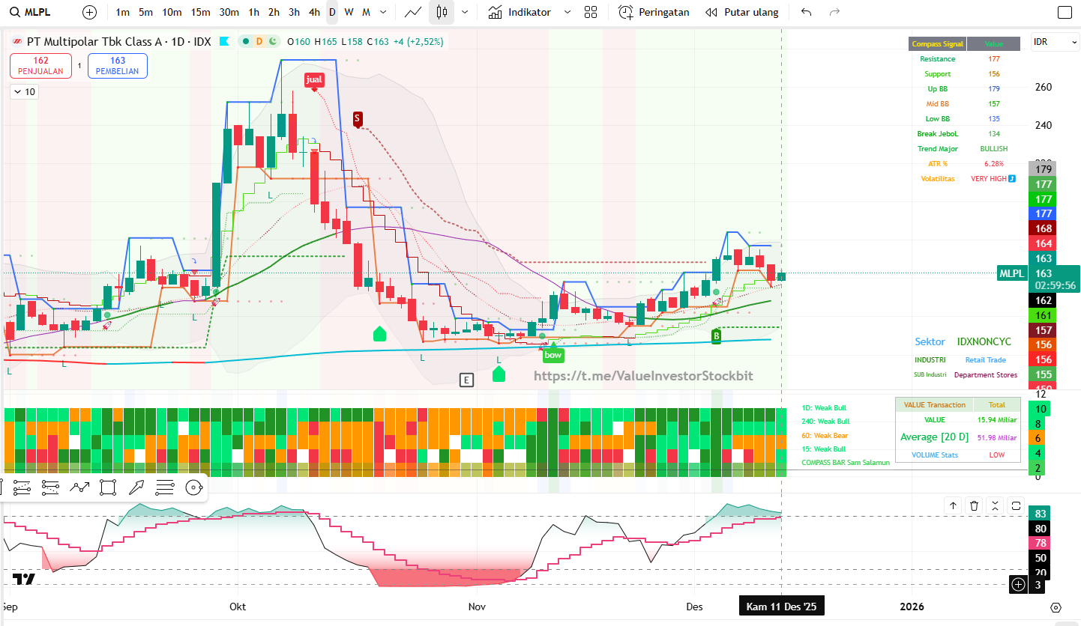Click the 163 PEMBELIAN buy button
The height and width of the screenshot is (626, 1081).
pos(118,66)
